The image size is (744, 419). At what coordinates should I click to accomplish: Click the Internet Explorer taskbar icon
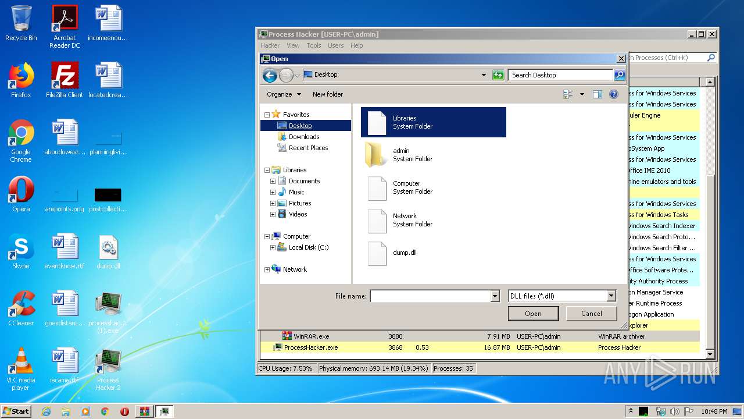(46, 411)
